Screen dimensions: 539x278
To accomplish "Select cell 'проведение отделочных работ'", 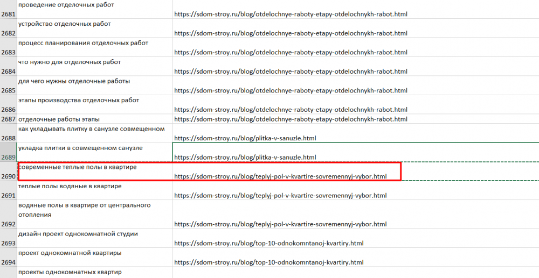I will [94, 9].
